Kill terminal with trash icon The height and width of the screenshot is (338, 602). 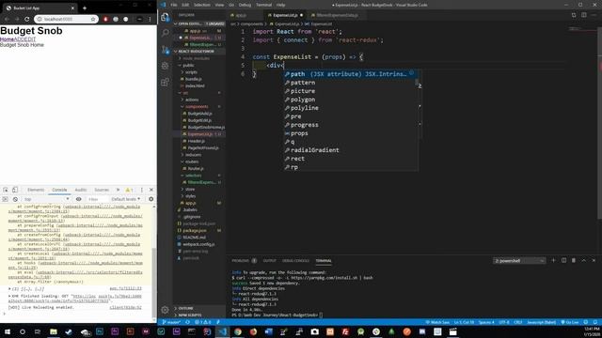574,261
